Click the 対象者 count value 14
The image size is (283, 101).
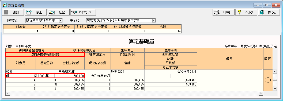(x=21, y=31)
